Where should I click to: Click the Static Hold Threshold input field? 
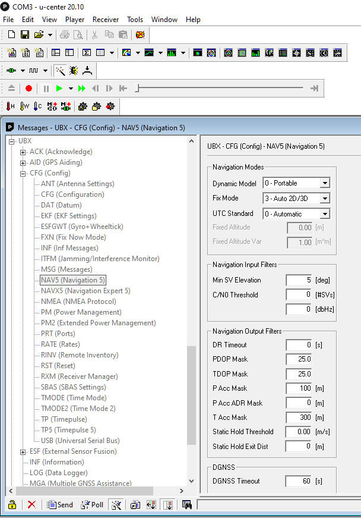tap(299, 432)
